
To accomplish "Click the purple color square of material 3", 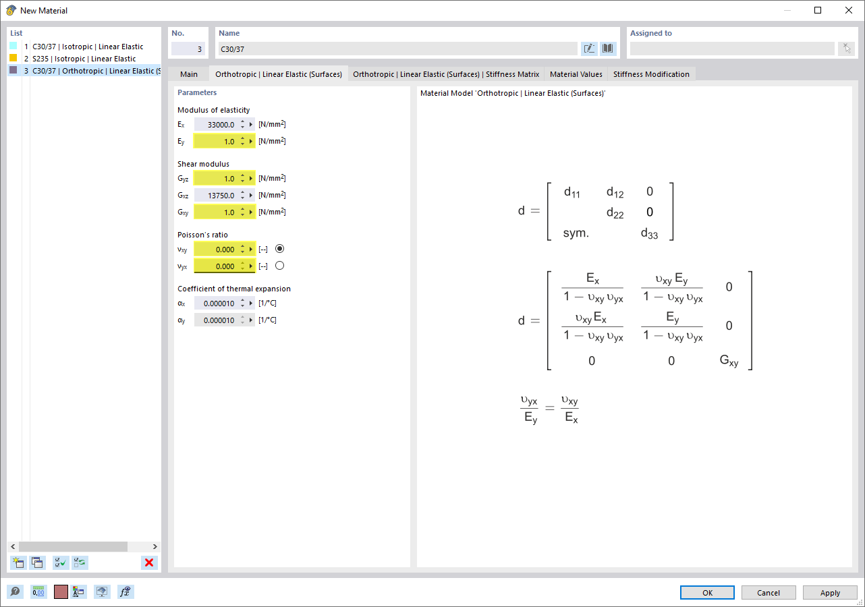I will pyautogui.click(x=13, y=70).
